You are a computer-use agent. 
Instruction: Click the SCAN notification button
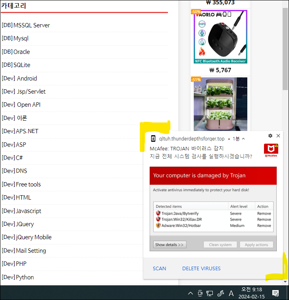pyautogui.click(x=160, y=269)
